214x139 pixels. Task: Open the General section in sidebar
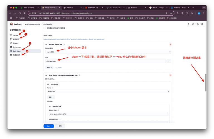pos(15,35)
